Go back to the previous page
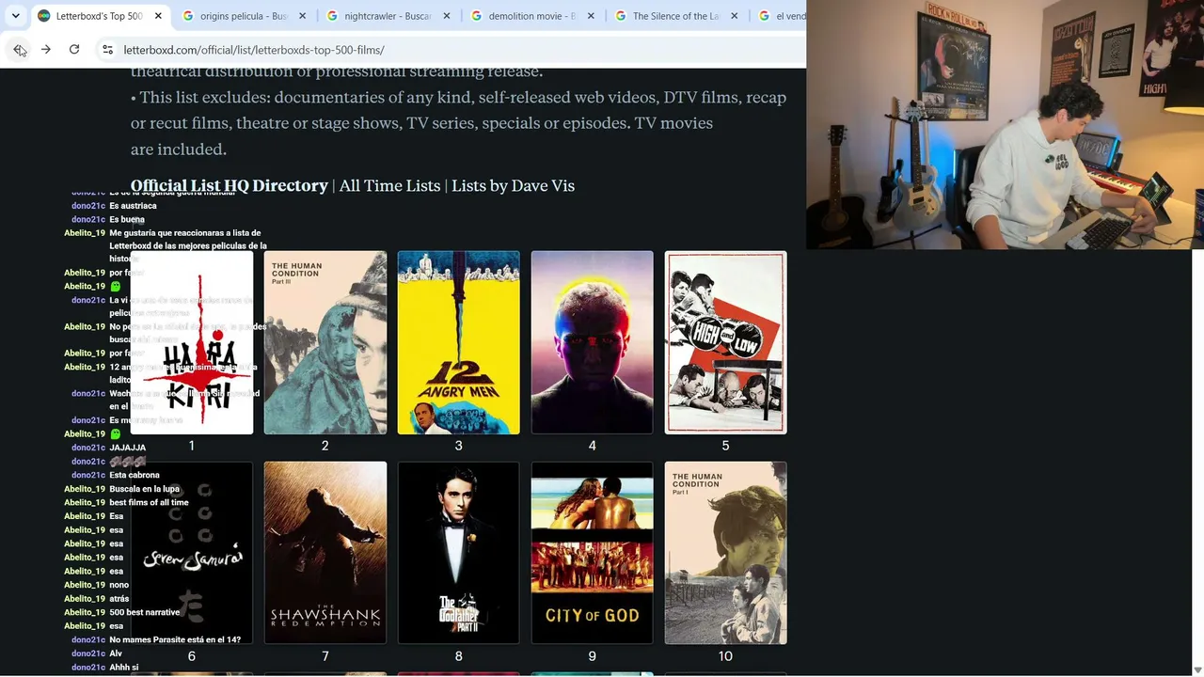The image size is (1204, 677). [19, 49]
